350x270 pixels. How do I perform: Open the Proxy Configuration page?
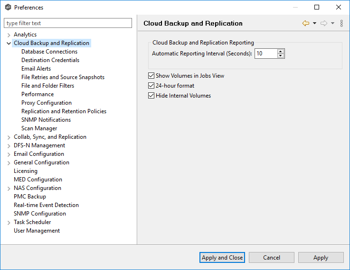pos(47,103)
